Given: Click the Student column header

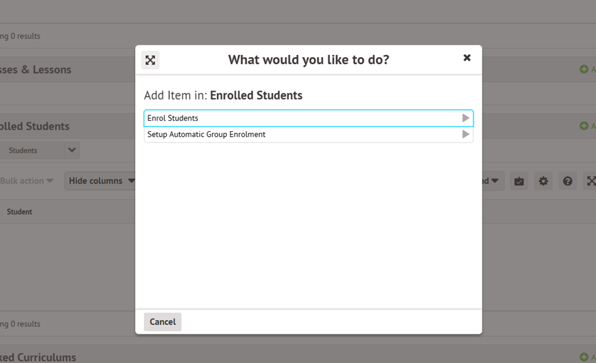Looking at the screenshot, I should [20, 212].
